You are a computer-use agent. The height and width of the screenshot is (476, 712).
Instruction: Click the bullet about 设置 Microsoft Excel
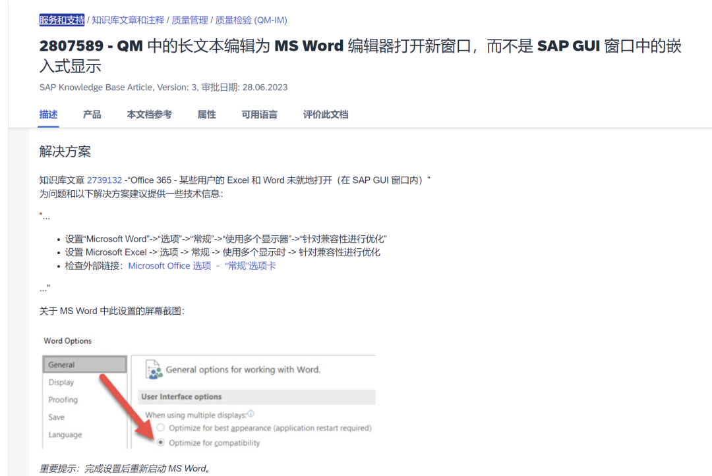[223, 252]
